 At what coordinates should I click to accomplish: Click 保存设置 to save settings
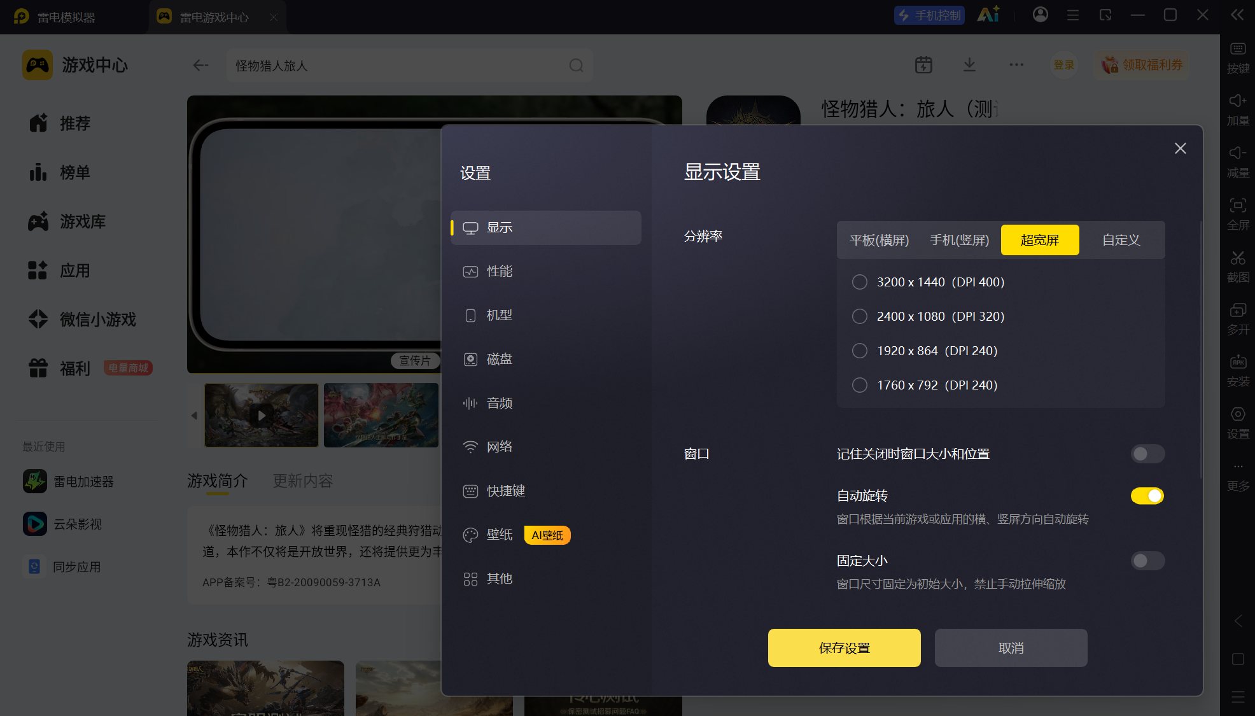845,648
